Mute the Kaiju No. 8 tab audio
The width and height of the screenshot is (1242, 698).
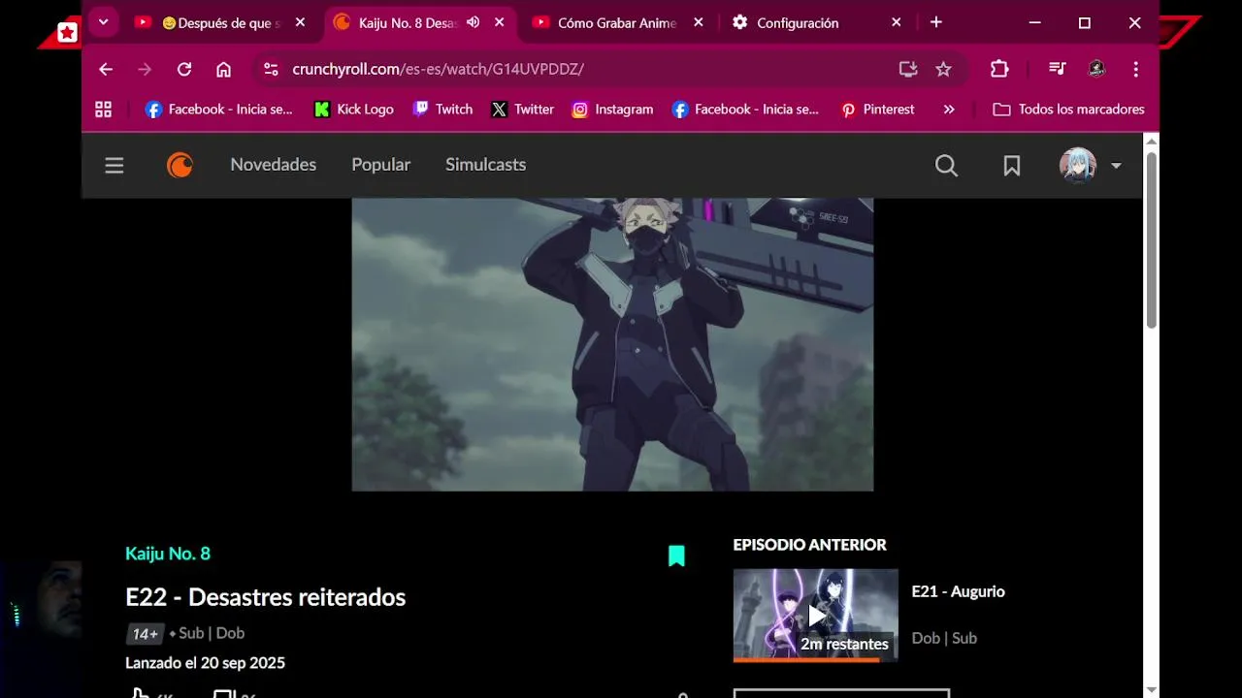473,22
